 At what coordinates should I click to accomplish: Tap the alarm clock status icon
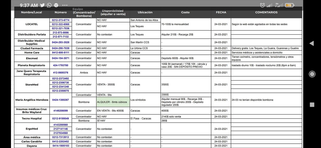click(262, 5)
